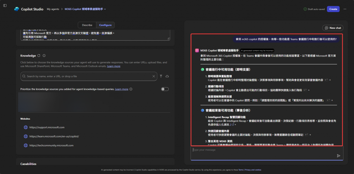Click the 會議進行中可用功能 heading
This screenshot has height=174, width=354.
pyautogui.click(x=228, y=70)
